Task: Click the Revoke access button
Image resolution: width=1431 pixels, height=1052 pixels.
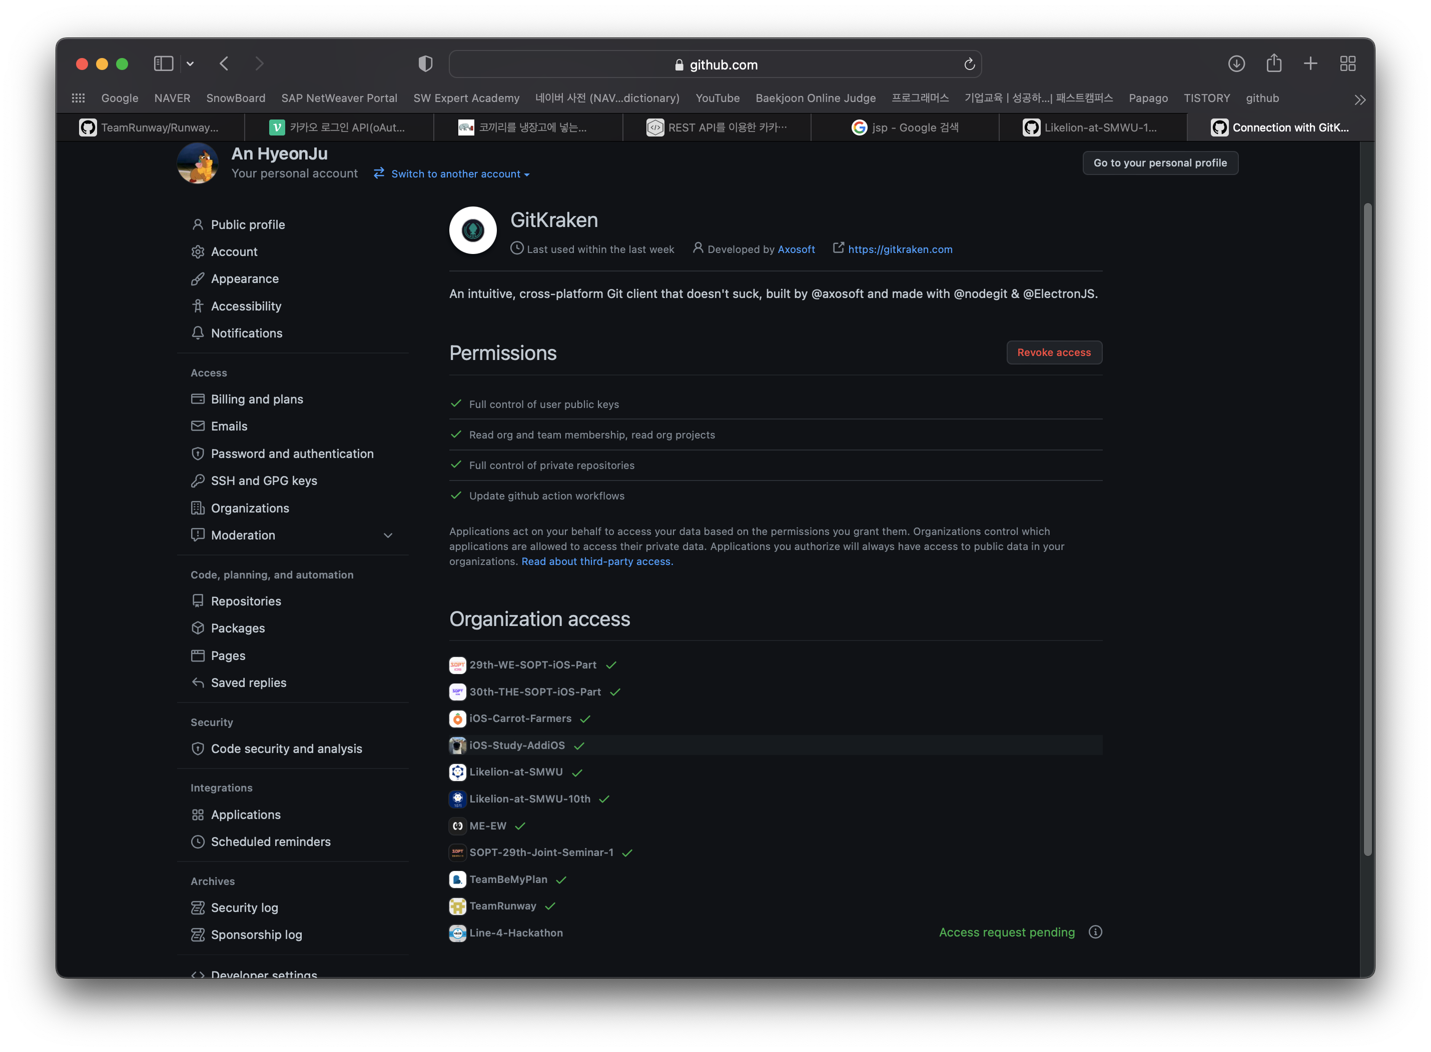Action: (x=1054, y=353)
